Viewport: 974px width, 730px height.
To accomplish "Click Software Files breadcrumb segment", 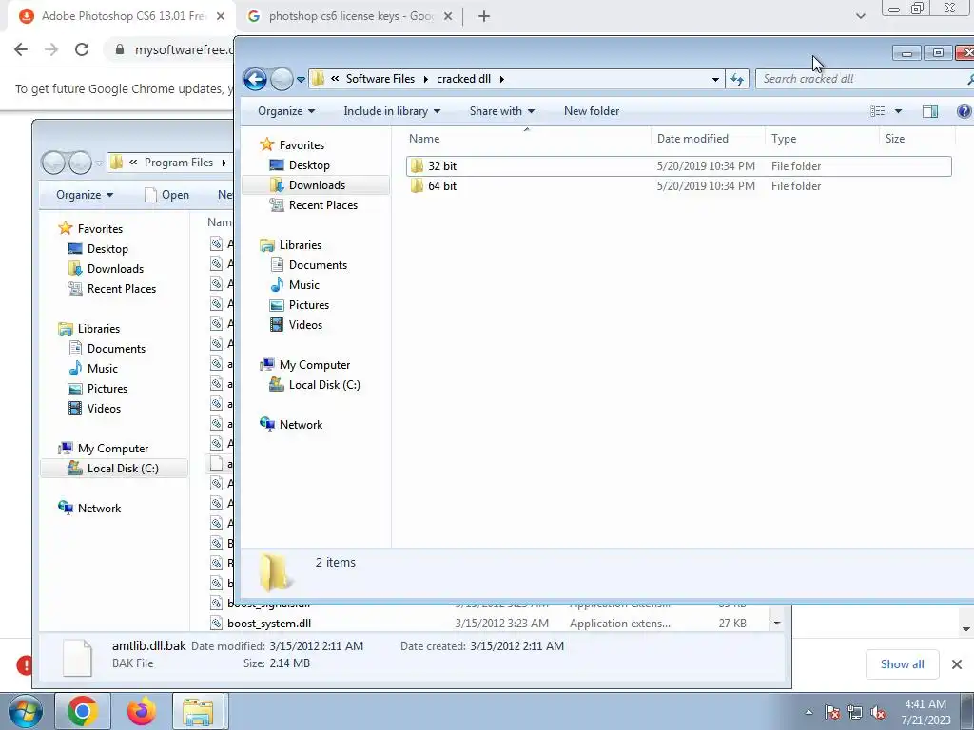I will 380,79.
